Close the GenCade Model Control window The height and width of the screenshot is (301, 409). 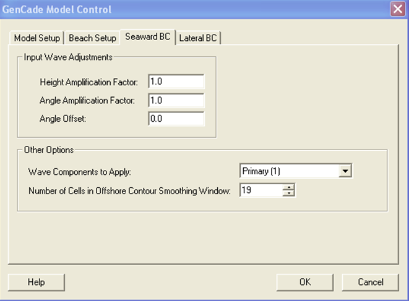point(398,9)
